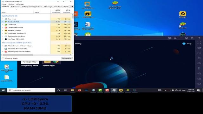The height and width of the screenshot is (114, 203).
Task: Collapse the BlueStacks side toolbar
Action: [x=199, y=38]
